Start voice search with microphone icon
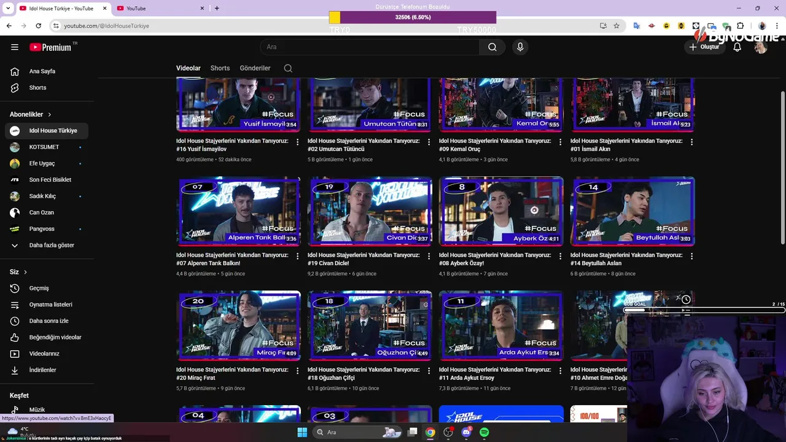The image size is (786, 442). pyautogui.click(x=520, y=47)
